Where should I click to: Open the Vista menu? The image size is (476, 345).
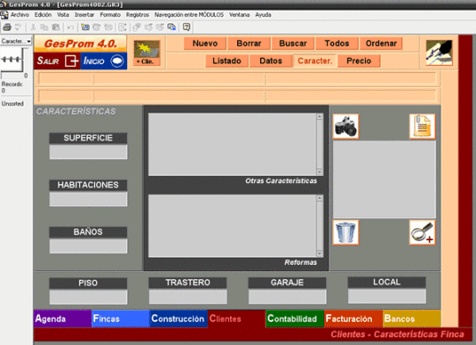coord(63,15)
